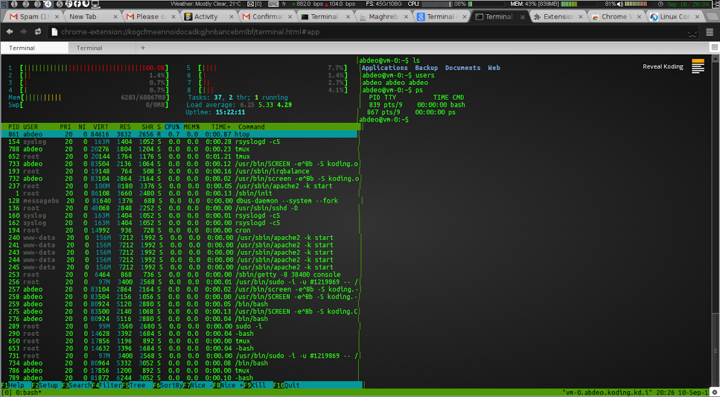Screen dimensions: 720x397
Task: Click the TIME+ column header
Action: click(x=221, y=127)
